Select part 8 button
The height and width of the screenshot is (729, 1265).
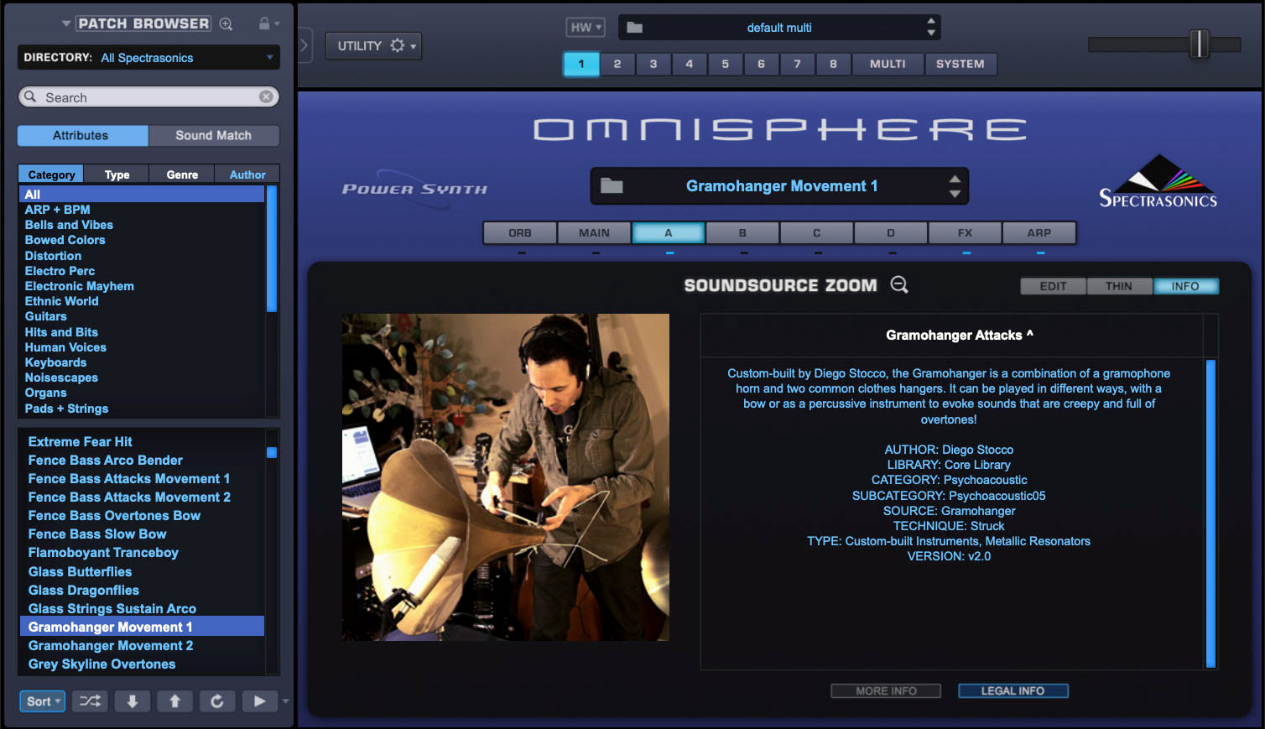click(x=834, y=64)
